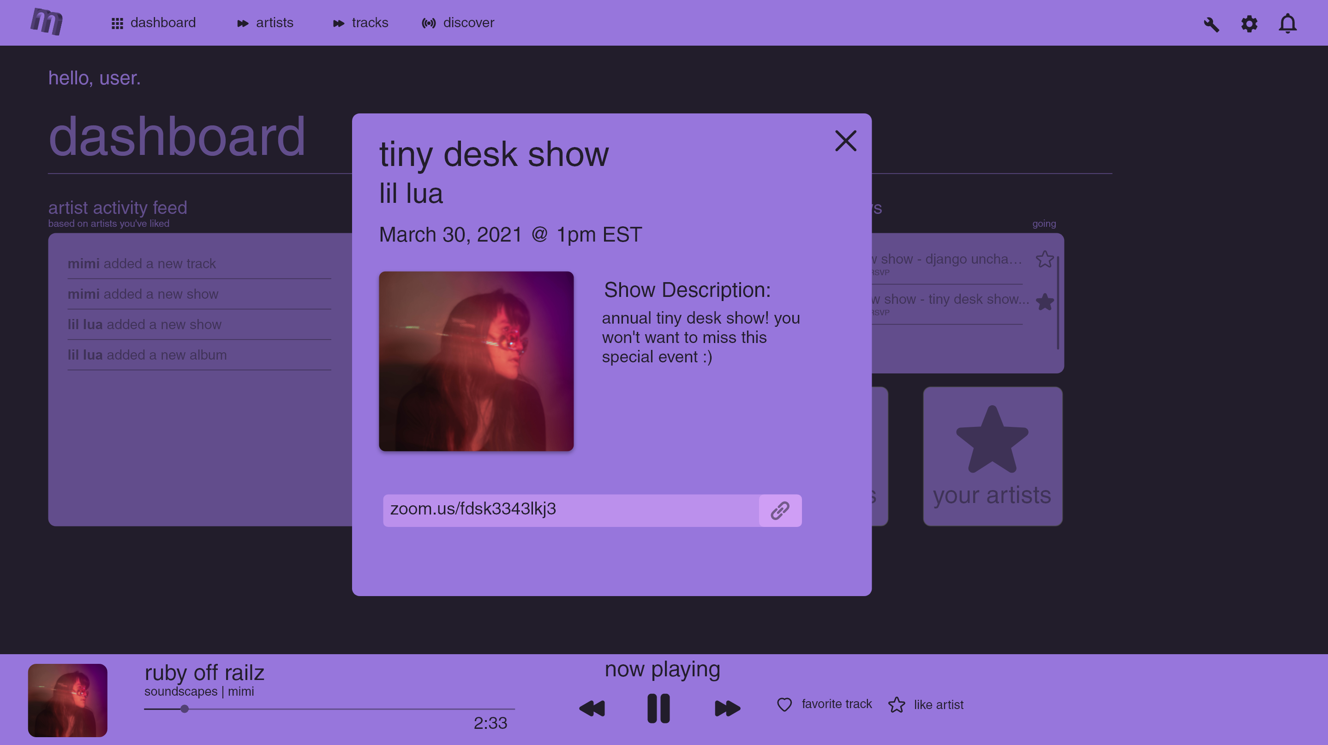Open settings via the gear icon
Image resolution: width=1328 pixels, height=745 pixels.
coord(1249,24)
